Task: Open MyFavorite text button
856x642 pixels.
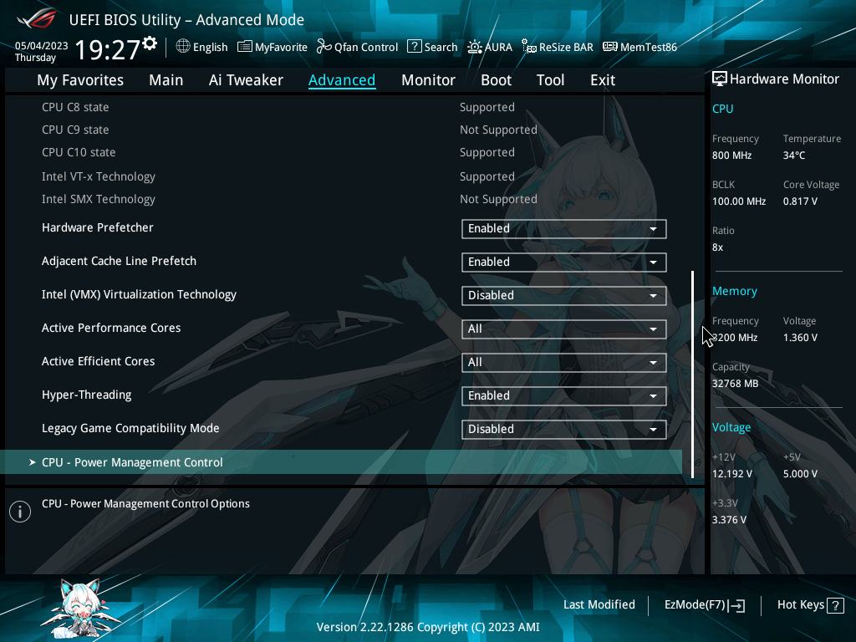Action: coord(281,48)
